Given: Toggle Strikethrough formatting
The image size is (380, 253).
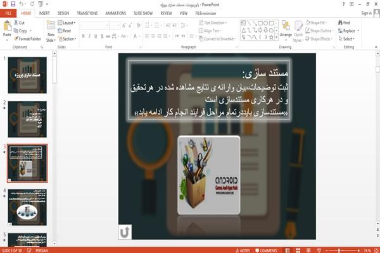Looking at the screenshot, I should tap(108, 36).
